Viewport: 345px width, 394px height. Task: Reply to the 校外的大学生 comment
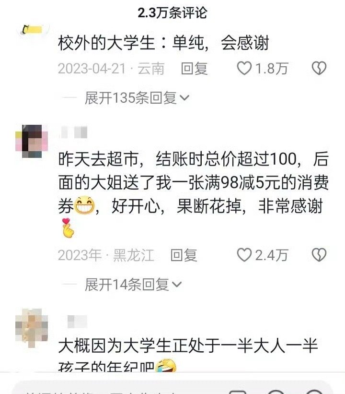pyautogui.click(x=194, y=68)
